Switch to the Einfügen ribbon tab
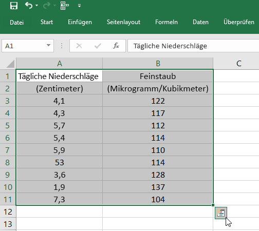This screenshot has width=259, height=231. pyautogui.click(x=80, y=22)
